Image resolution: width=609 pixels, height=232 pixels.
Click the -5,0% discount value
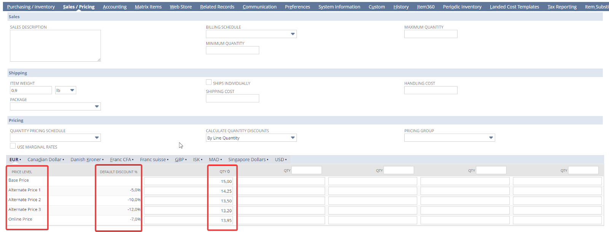tap(135, 190)
